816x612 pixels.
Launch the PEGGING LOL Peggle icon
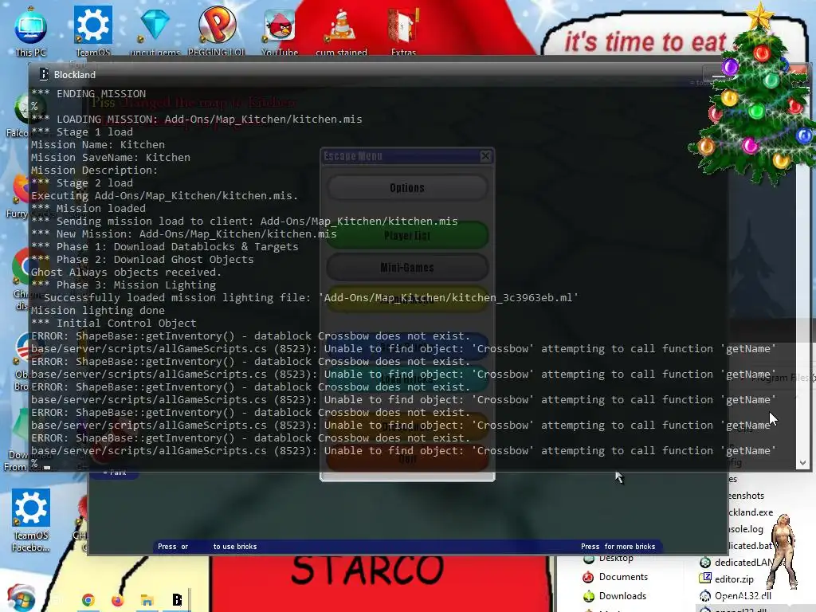[217, 30]
